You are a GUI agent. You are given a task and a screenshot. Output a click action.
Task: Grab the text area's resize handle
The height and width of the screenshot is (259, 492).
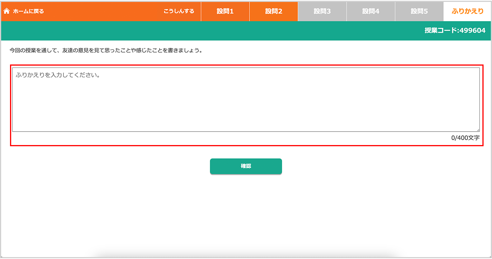(x=478, y=130)
